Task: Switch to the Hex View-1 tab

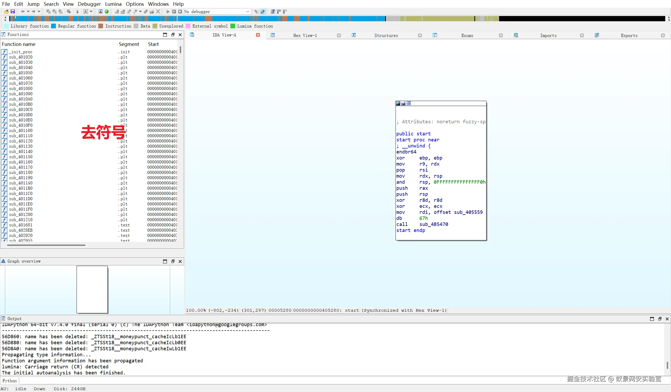Action: pyautogui.click(x=305, y=35)
